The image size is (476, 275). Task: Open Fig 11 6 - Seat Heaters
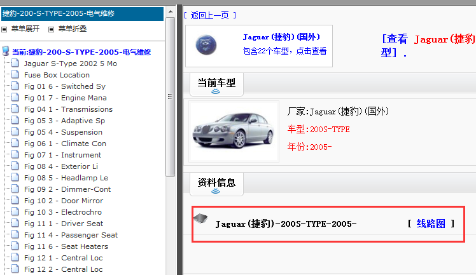tap(66, 246)
